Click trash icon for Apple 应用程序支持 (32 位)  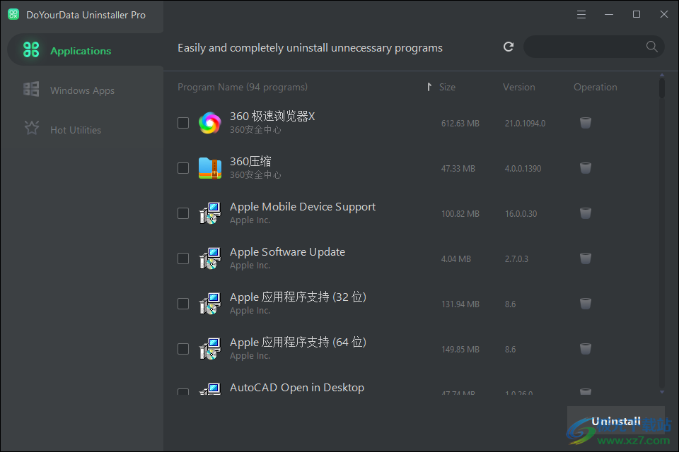(x=586, y=304)
